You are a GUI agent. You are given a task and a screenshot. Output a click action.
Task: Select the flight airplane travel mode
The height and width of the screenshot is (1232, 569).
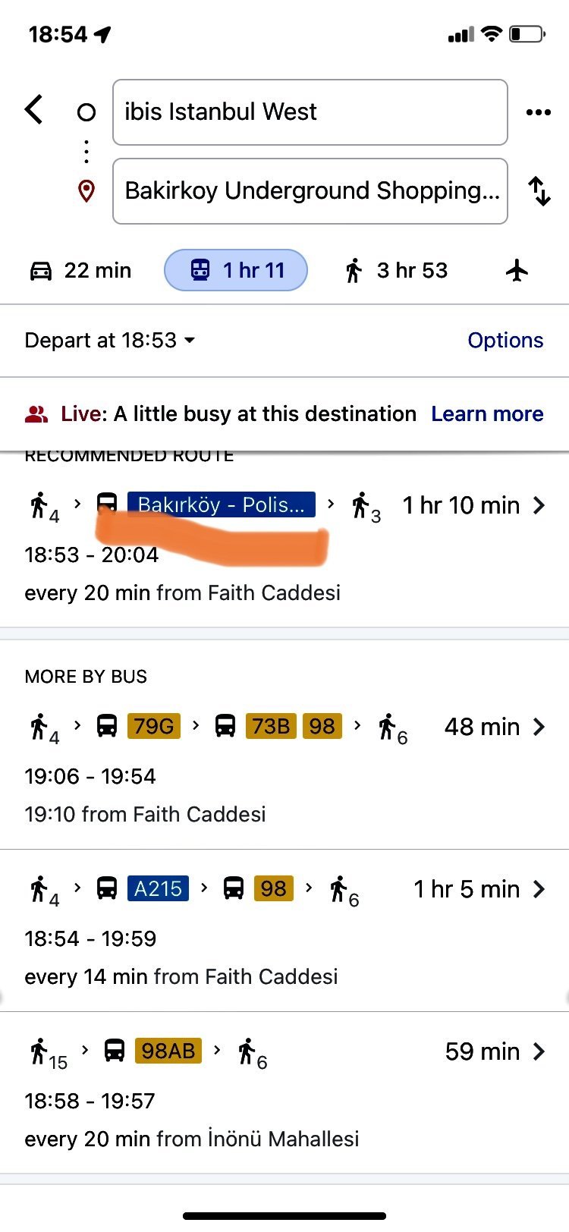(x=517, y=270)
